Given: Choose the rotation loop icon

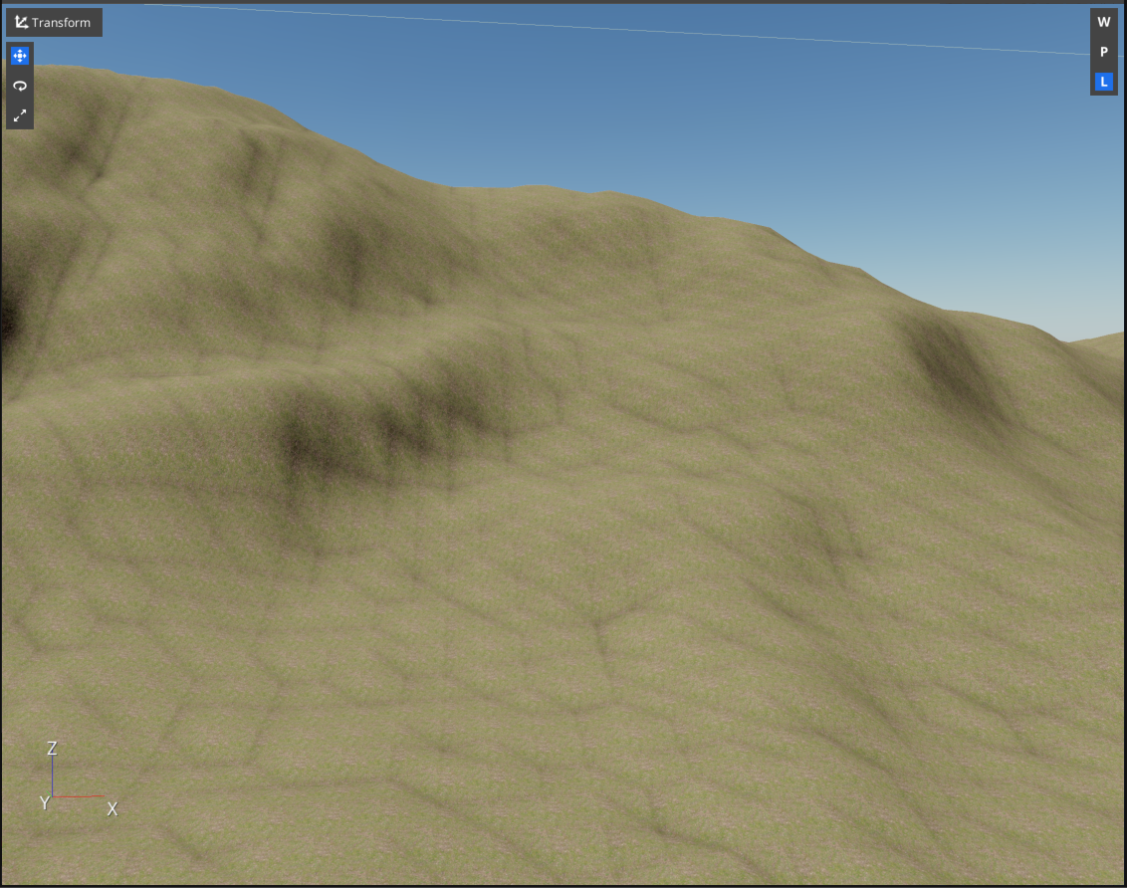Looking at the screenshot, I should click(x=19, y=86).
